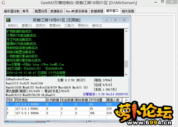Click the 引擎版本: 2.00 Build 20200715 text
This screenshot has width=178, height=127.
pyautogui.click(x=105, y=94)
